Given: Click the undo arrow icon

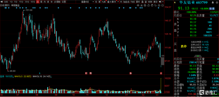Looking at the screenshot, I should tap(155, 6).
